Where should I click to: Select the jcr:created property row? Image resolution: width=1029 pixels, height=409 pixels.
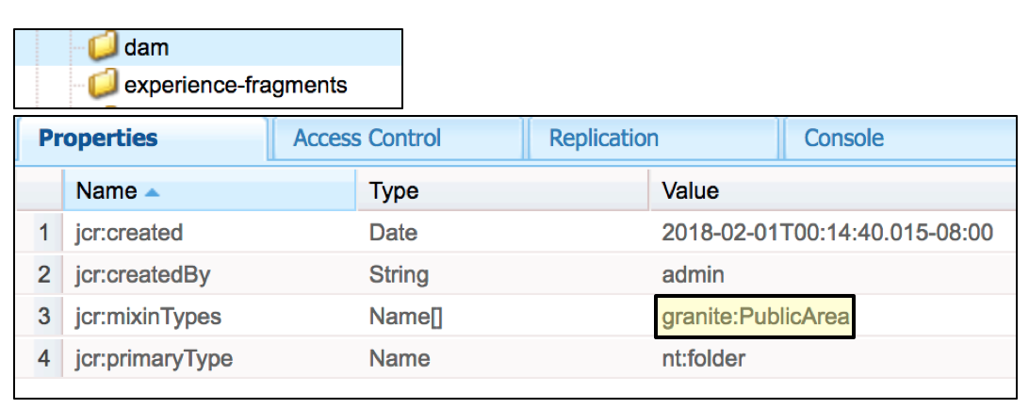pyautogui.click(x=129, y=233)
